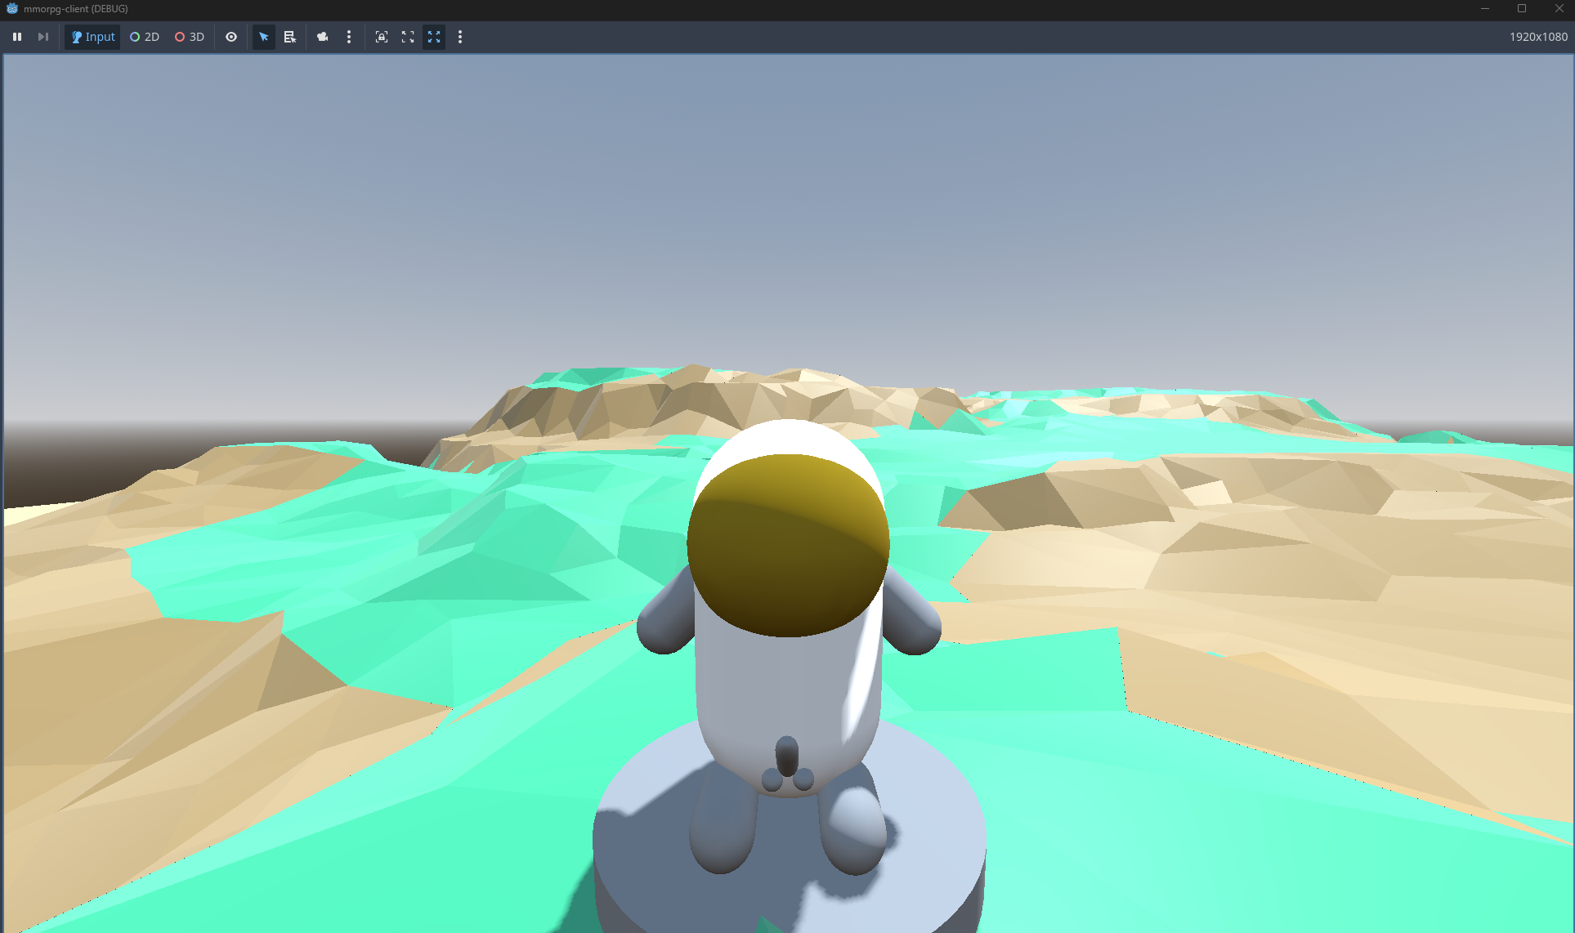Toggle the Input mode button
1575x933 pixels.
93,37
